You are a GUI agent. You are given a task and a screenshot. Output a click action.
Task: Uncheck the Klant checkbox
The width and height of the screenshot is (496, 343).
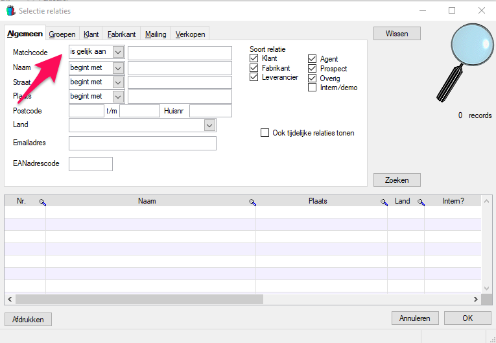(254, 58)
